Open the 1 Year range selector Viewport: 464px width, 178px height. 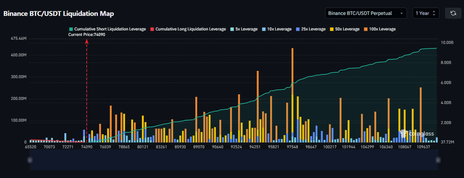426,13
